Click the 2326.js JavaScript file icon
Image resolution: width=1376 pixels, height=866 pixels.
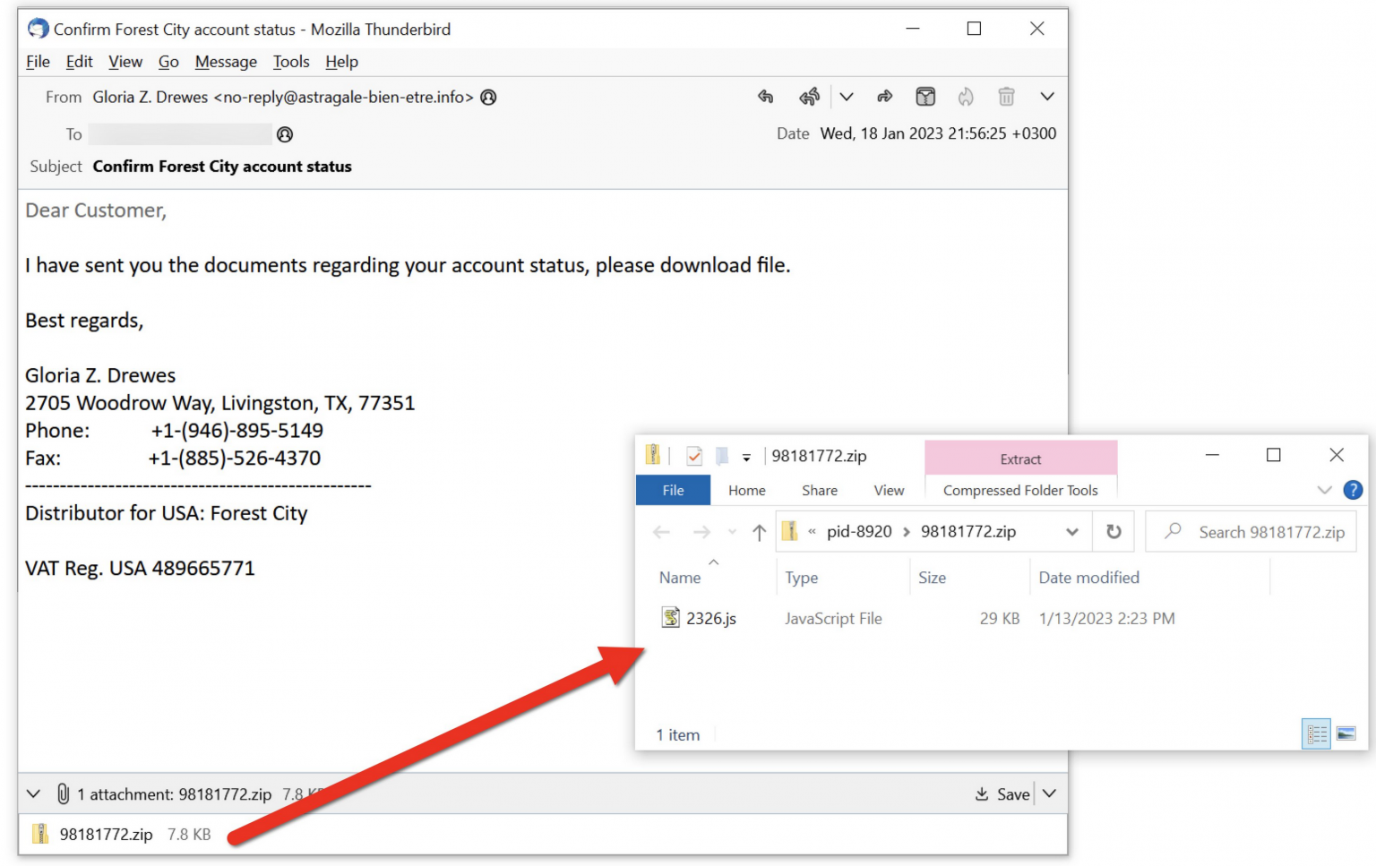tap(670, 617)
